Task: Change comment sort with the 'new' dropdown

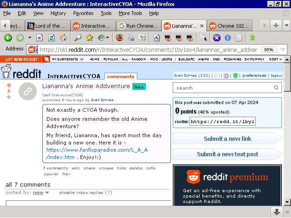Action: [41, 193]
